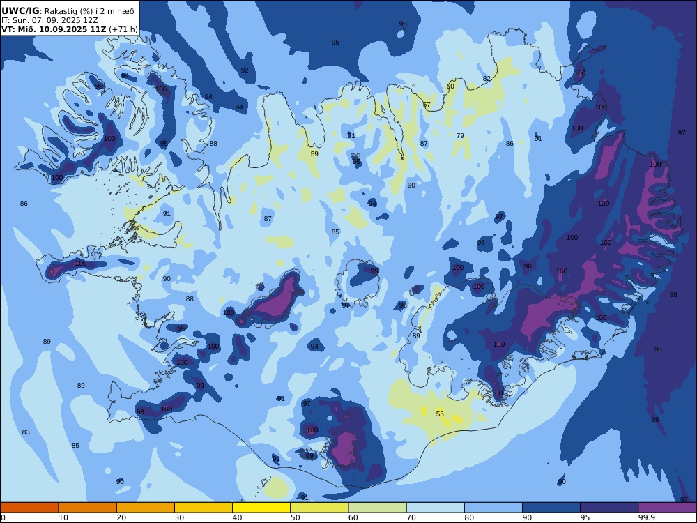Choose the 30–40 golden legend swatch
This screenshot has height=523, width=697.
point(204,508)
